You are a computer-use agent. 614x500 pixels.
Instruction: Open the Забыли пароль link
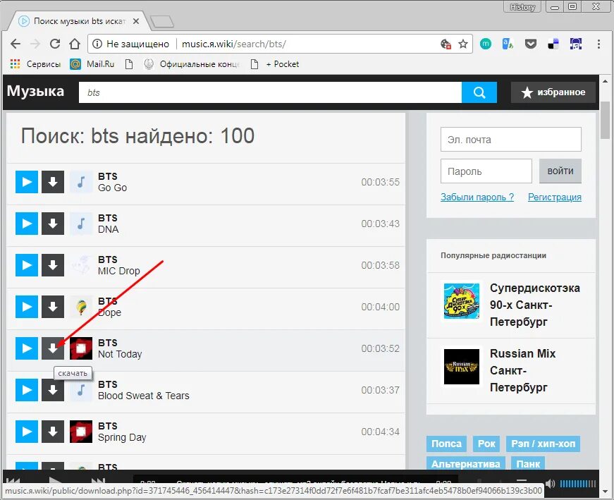coord(477,197)
